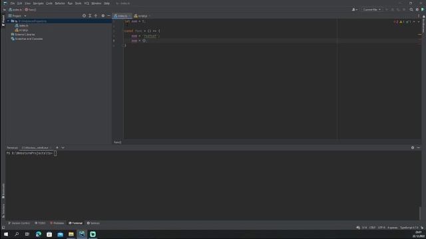
Task: Open the Current File run configuration dropdown
Action: tap(371, 9)
